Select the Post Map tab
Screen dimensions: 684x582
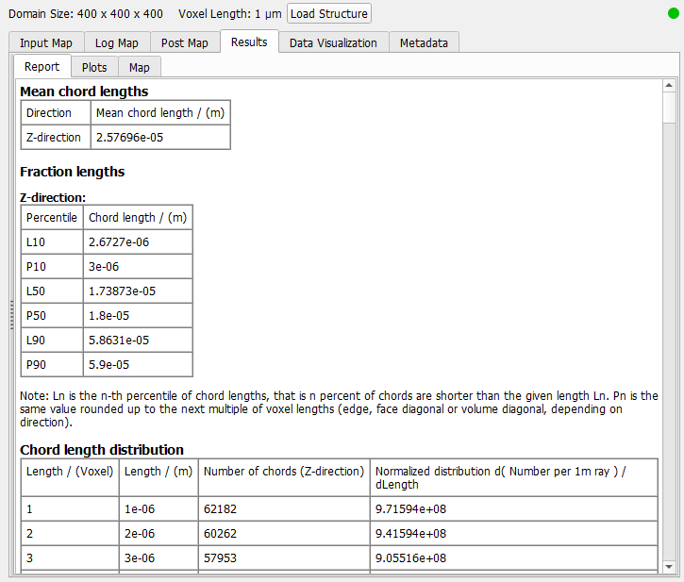pyautogui.click(x=185, y=43)
